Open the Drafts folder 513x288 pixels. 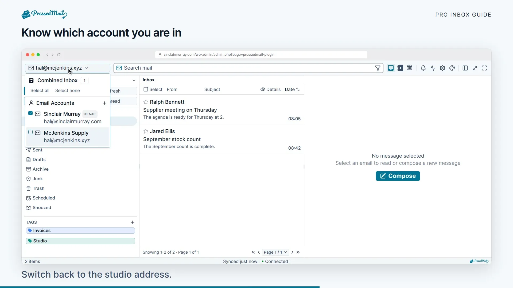[36, 160]
